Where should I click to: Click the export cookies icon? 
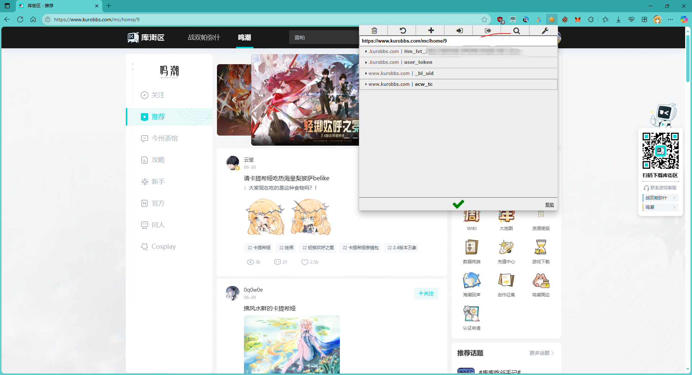[488, 31]
